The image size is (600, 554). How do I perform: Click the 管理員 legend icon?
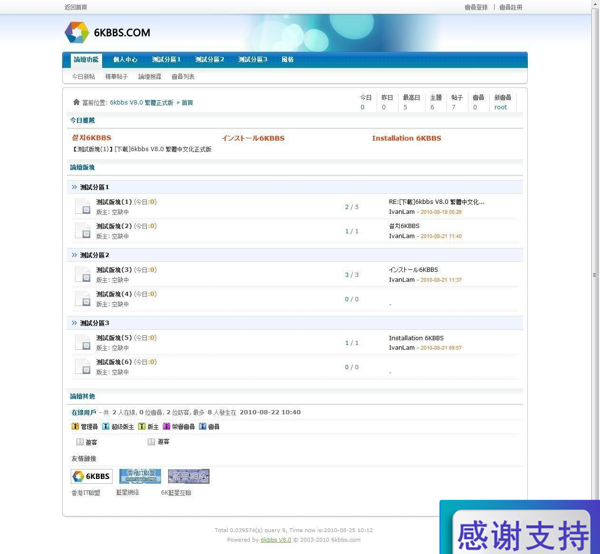[75, 426]
